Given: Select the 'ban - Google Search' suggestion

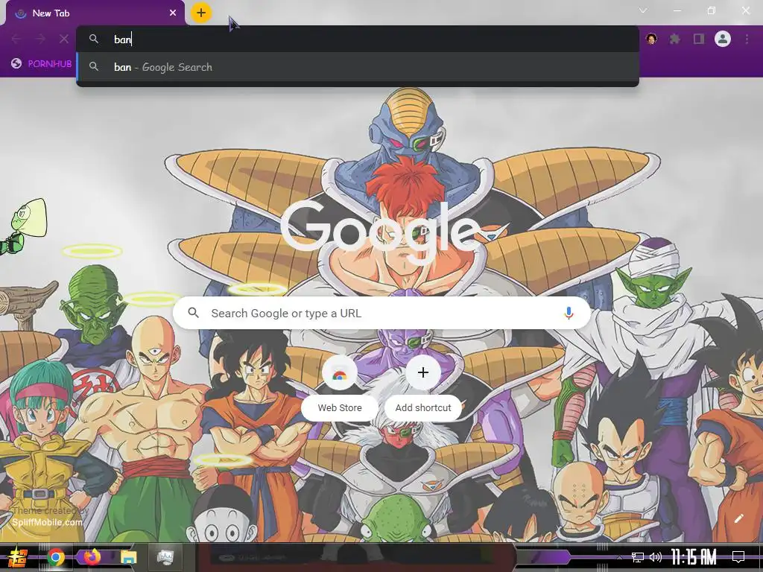Looking at the screenshot, I should click(357, 67).
